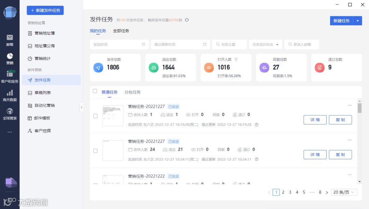Open 发件任务 in the sidebar menu
Viewport: 369px width, 209px height.
[x=51, y=80]
